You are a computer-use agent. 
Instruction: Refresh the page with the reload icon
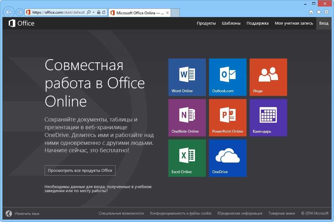coord(104,12)
